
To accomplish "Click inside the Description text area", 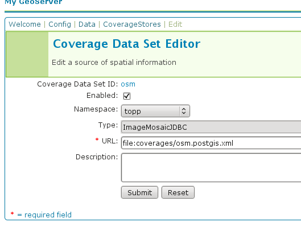I will (211, 167).
